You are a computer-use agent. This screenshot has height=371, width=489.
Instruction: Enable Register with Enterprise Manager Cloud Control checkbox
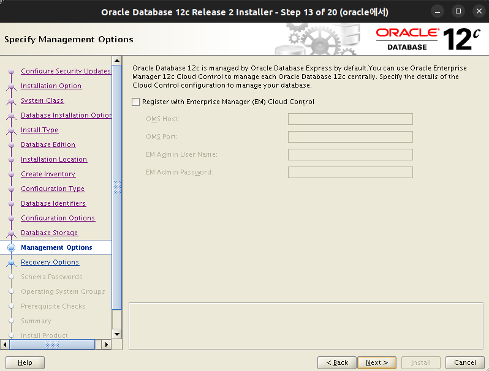click(x=135, y=102)
